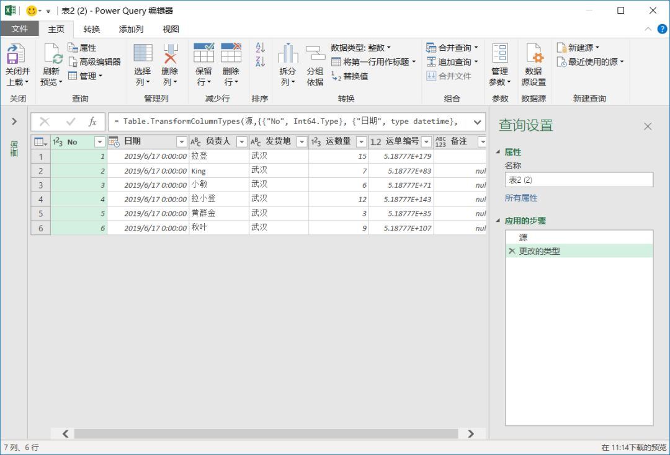
Task: Click the Choose Columns (选择列) icon
Action: point(143,53)
